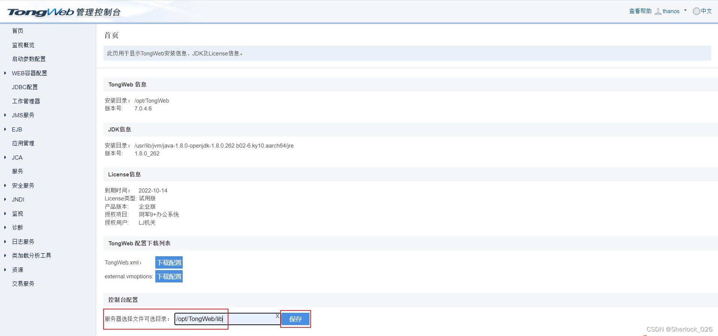Expand the EJB tree arrow

tap(5, 129)
